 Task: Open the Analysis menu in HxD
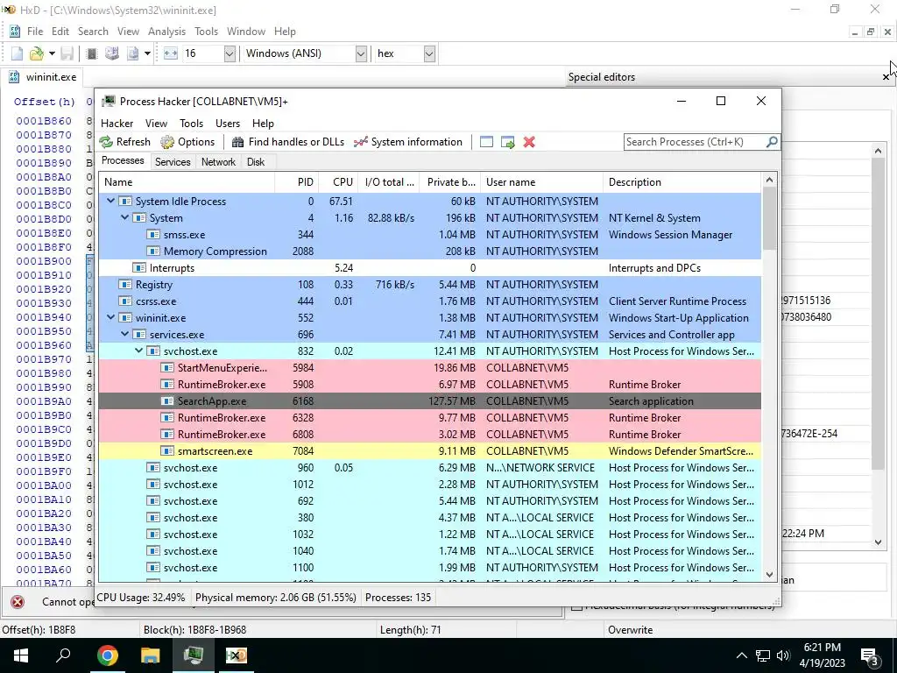[x=166, y=32]
